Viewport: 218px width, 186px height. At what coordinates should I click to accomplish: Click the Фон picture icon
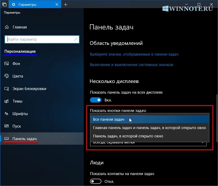coord(7,63)
